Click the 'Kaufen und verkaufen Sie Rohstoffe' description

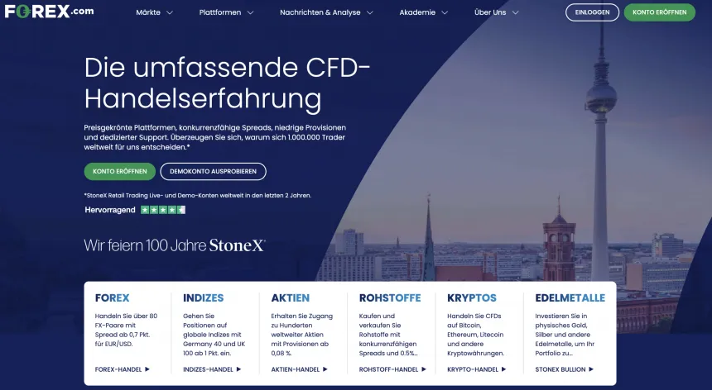point(388,335)
